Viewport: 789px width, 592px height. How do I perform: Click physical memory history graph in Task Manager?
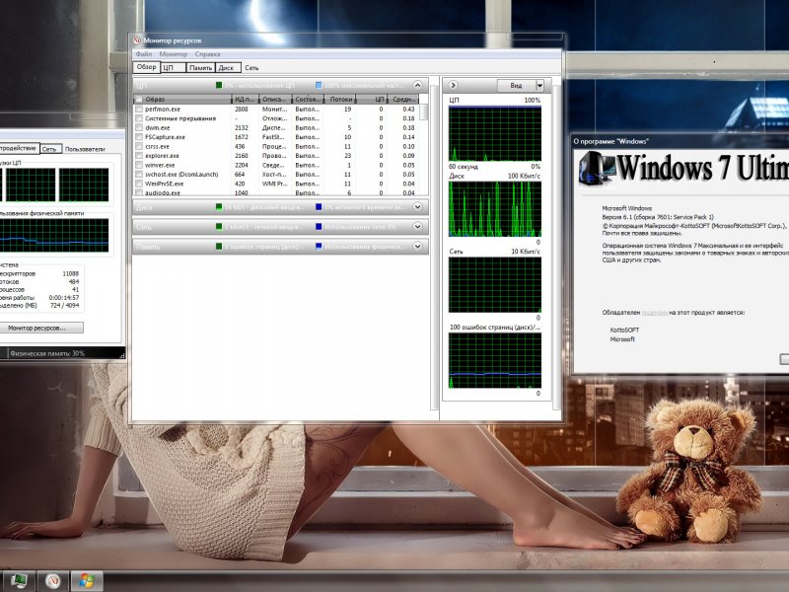pos(54,235)
